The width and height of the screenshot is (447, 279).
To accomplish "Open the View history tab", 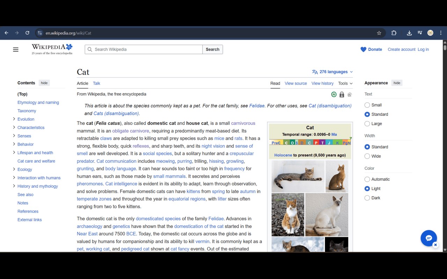I will pyautogui.click(x=322, y=83).
